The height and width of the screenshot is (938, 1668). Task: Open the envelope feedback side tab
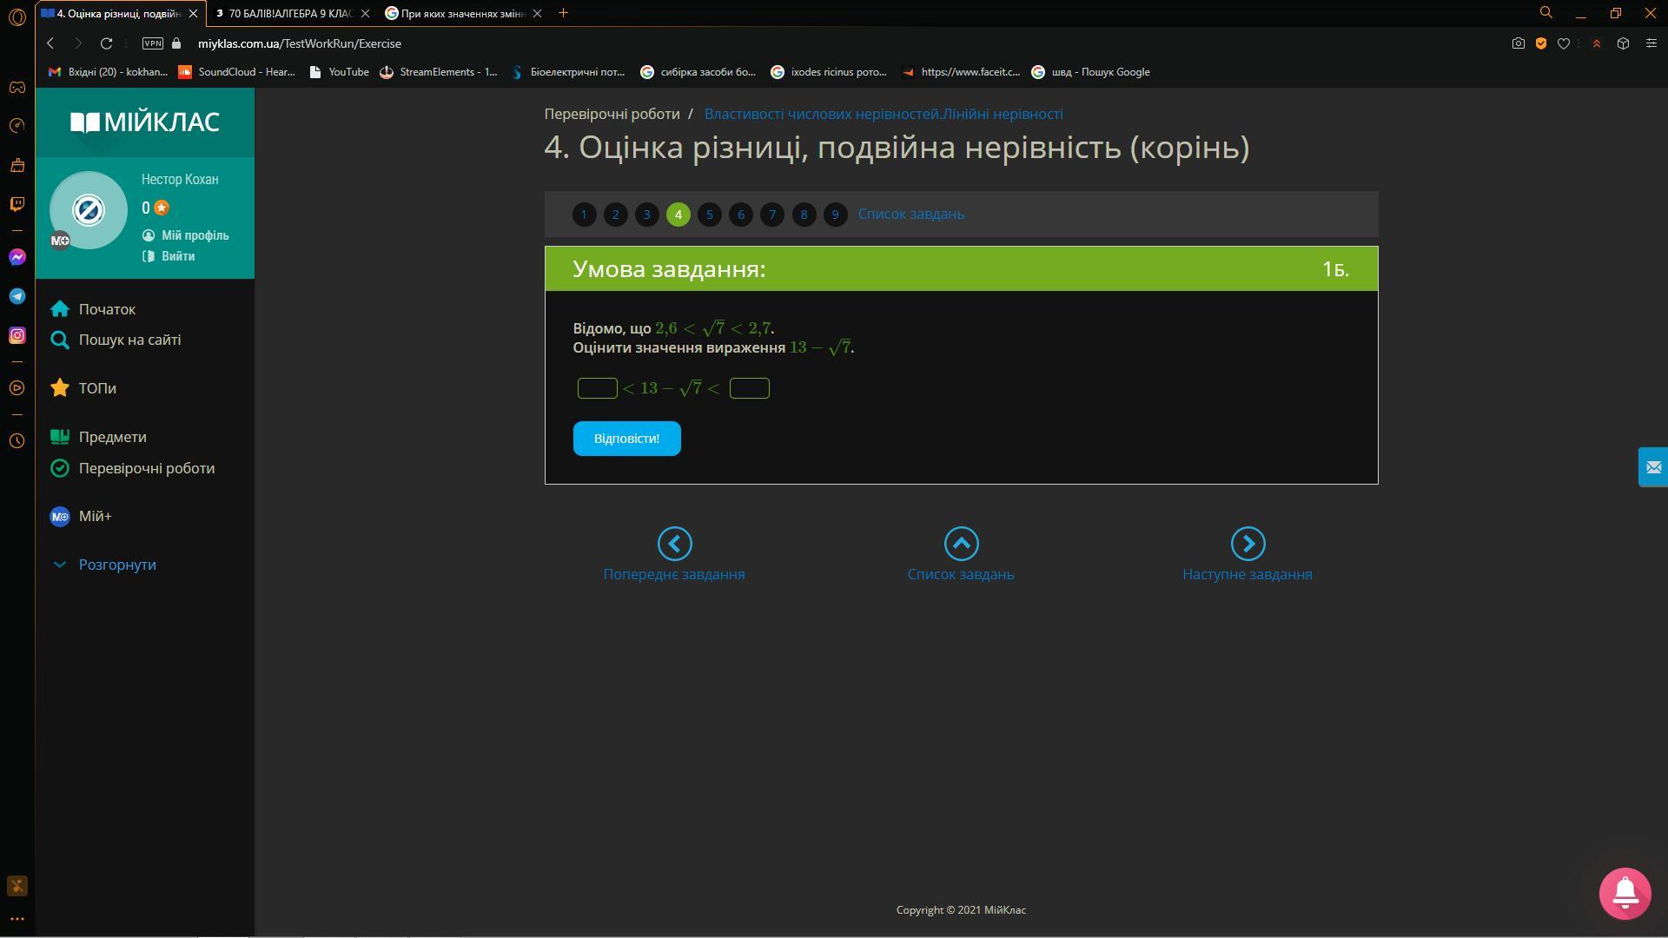click(1652, 467)
